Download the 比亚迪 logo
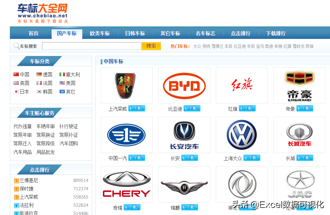 tap(192, 108)
